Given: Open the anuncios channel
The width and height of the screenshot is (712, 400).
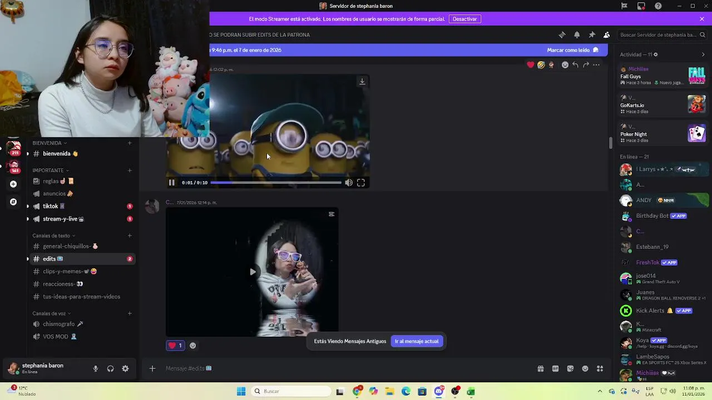Looking at the screenshot, I should 82,193.
